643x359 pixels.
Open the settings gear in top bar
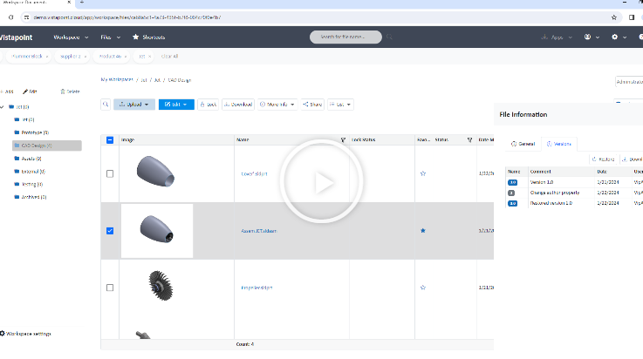(x=615, y=37)
